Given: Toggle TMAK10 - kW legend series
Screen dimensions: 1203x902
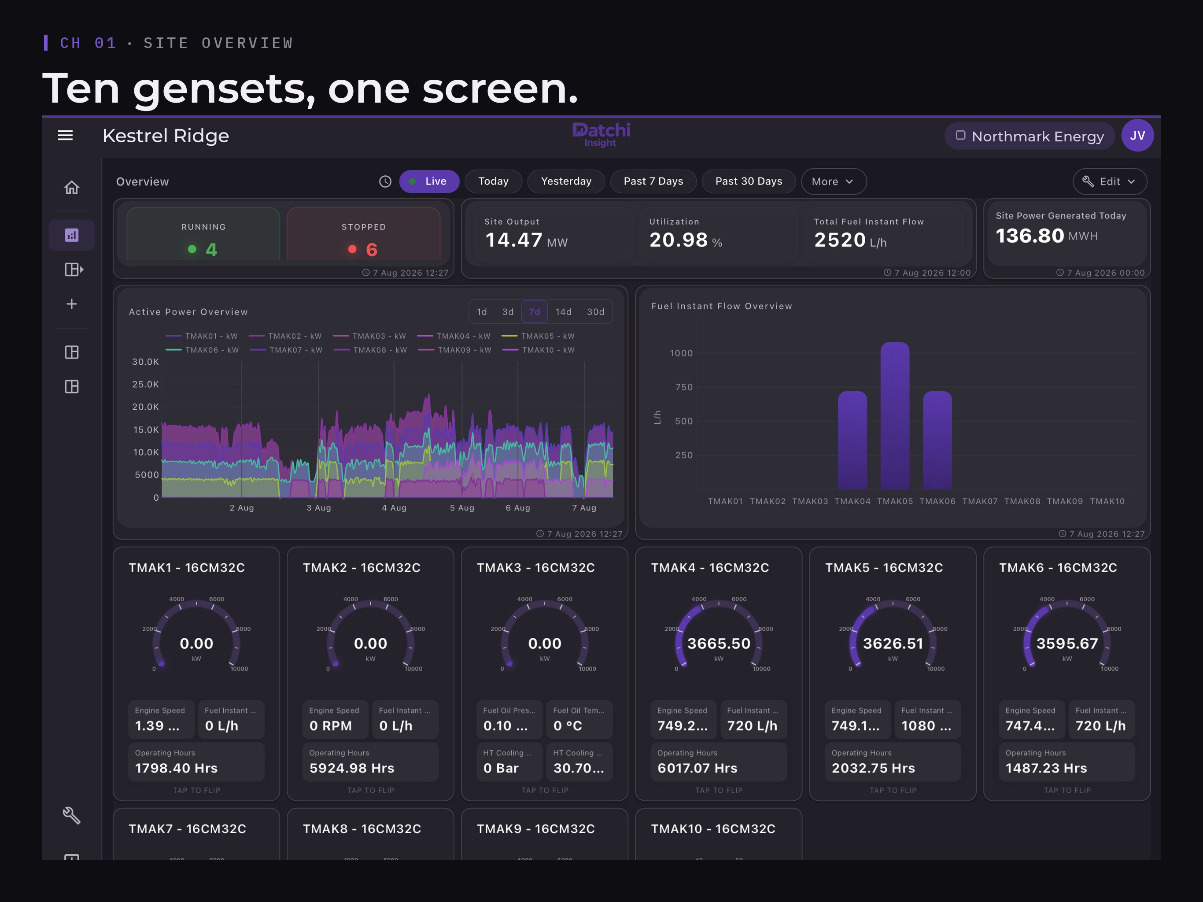Looking at the screenshot, I should click(x=539, y=350).
